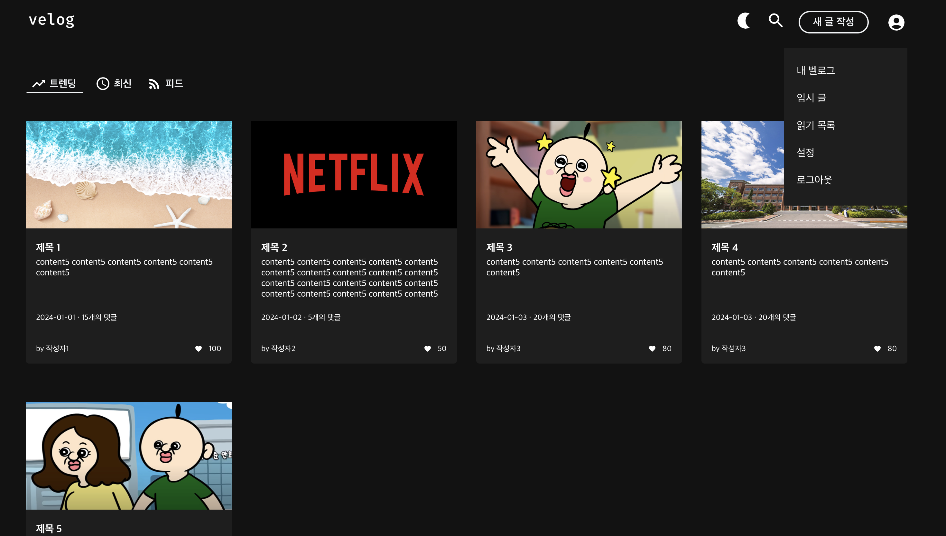Click the content preview text of 제목 4
The image size is (946, 536).
800,267
